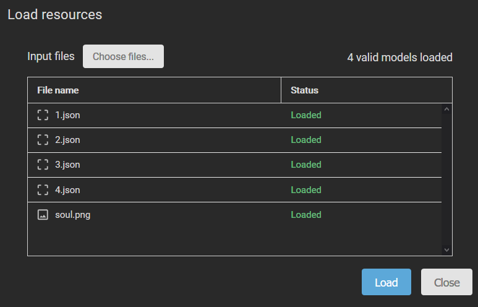Click the File name column header

58,90
